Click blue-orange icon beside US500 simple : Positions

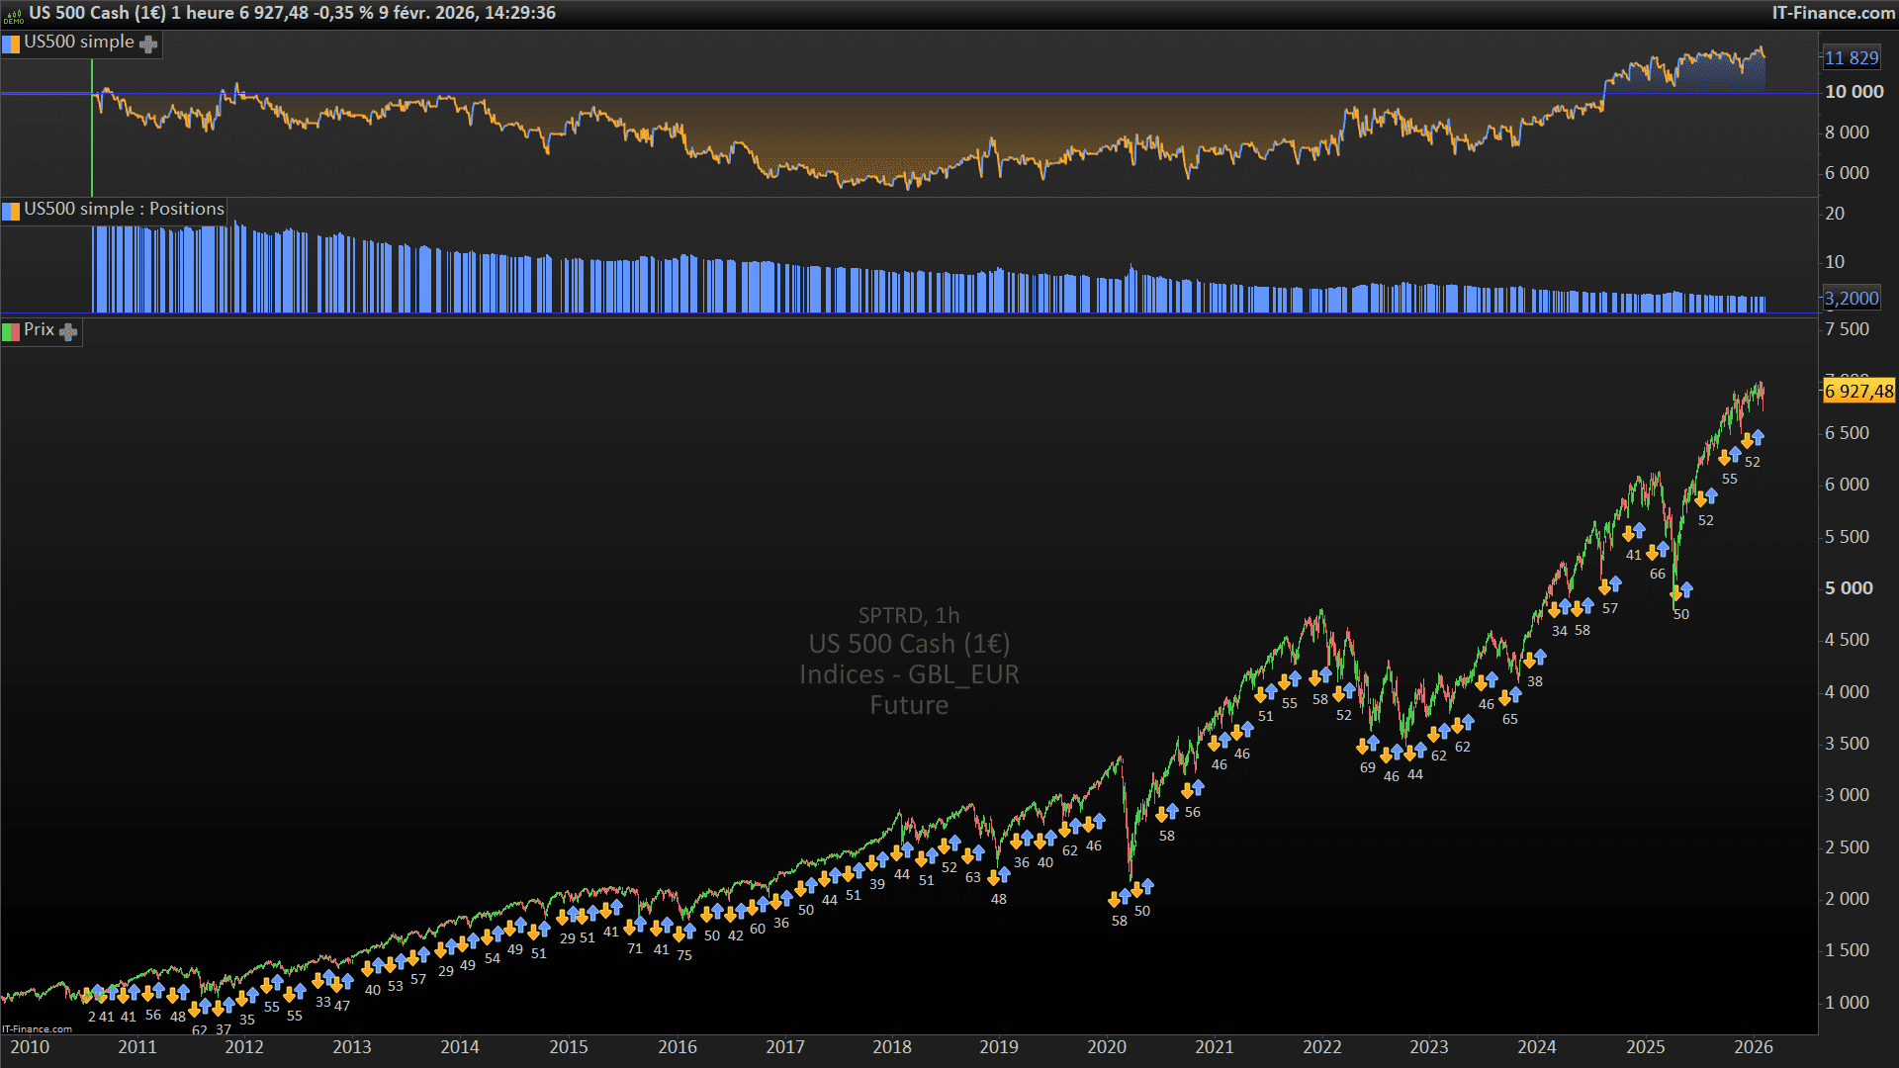pos(11,211)
